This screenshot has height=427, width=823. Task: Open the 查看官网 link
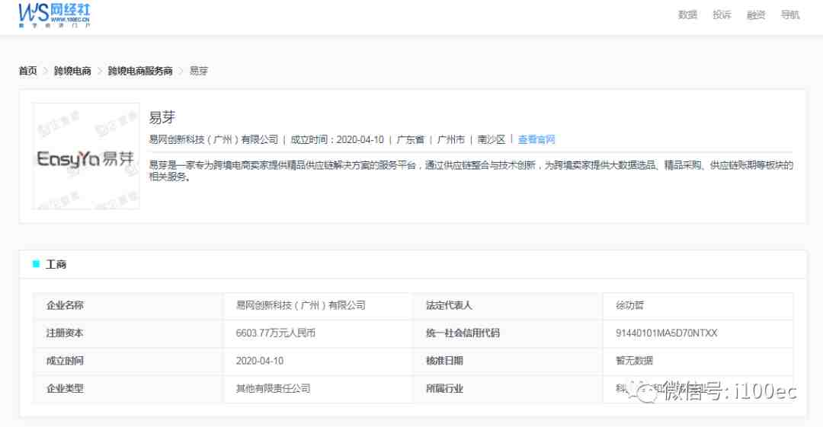536,139
